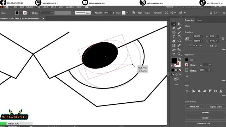This screenshot has height=127, width=226.
Task: Open stroke weight dropdown in Appearance
Action: 210,65
